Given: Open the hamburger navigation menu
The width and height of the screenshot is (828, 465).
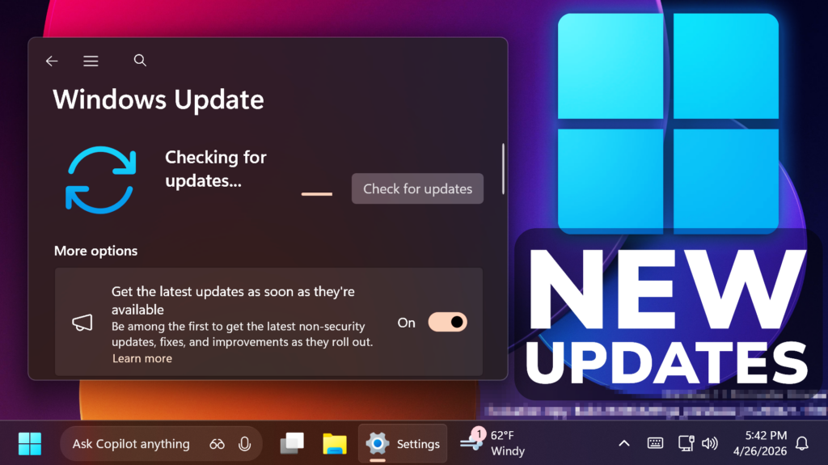Looking at the screenshot, I should [91, 61].
